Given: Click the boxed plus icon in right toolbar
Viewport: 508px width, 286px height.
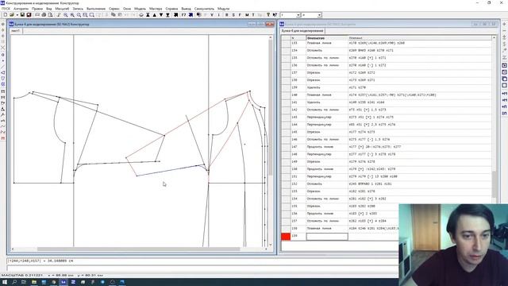Looking at the screenshot, I should pos(505,65).
